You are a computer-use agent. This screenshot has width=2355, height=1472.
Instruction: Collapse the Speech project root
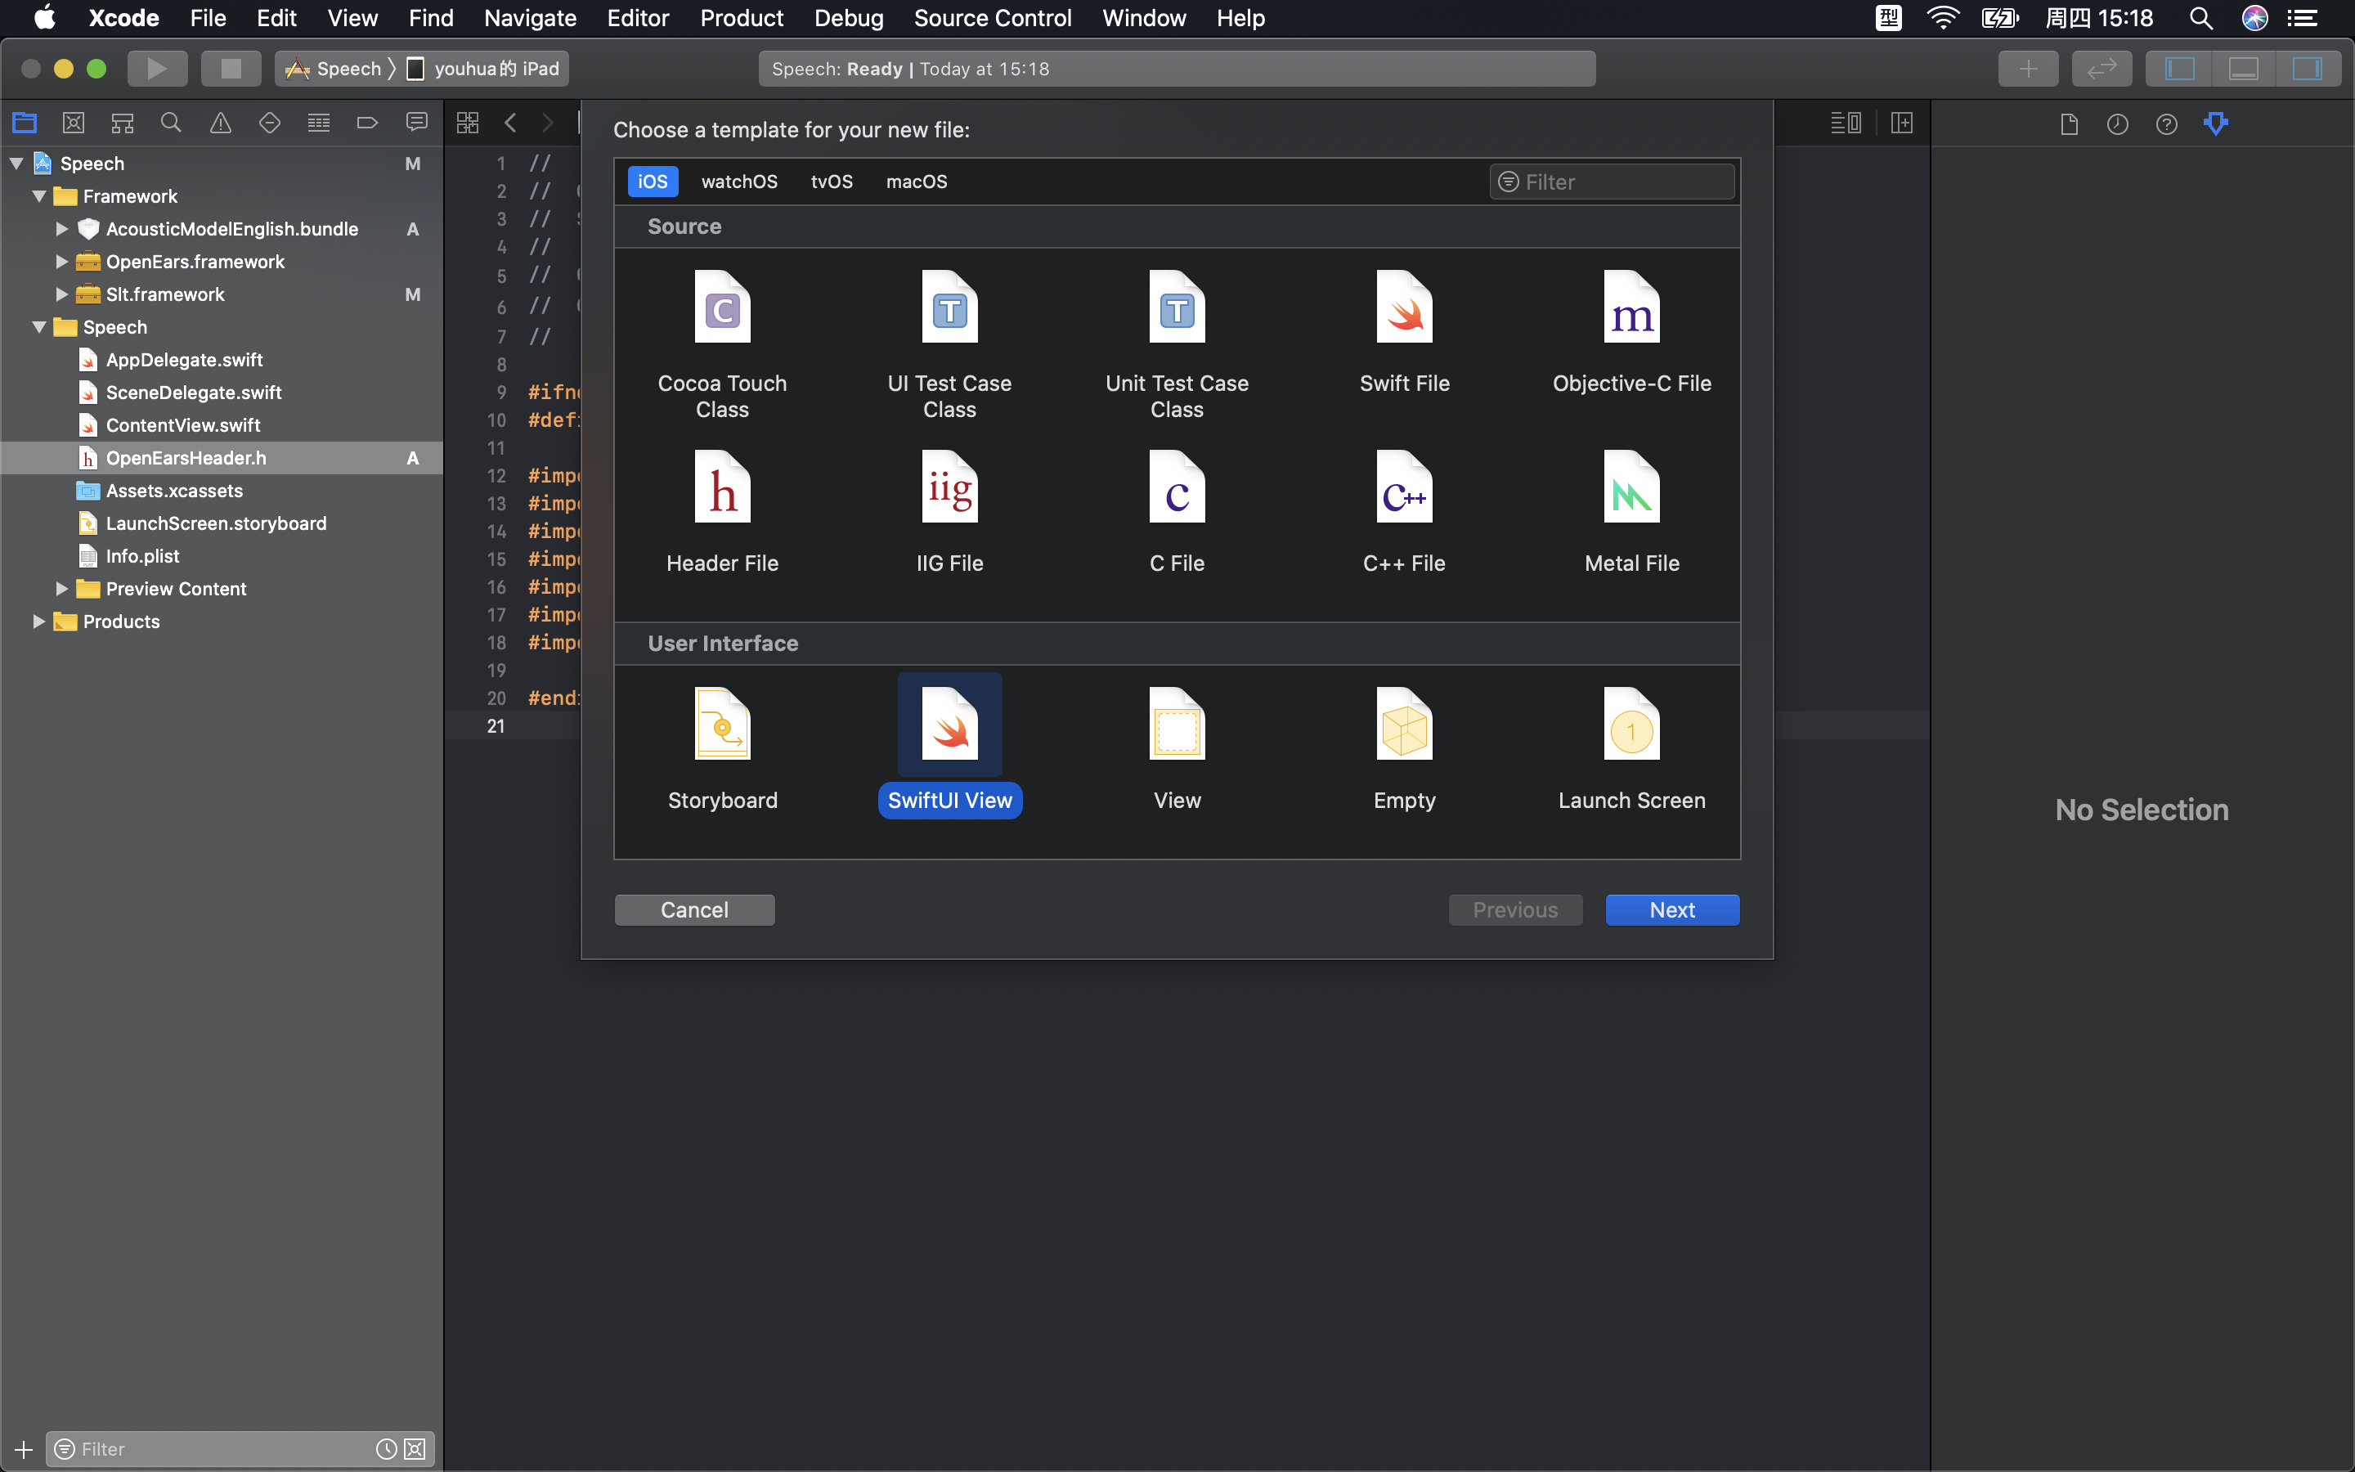tap(16, 164)
